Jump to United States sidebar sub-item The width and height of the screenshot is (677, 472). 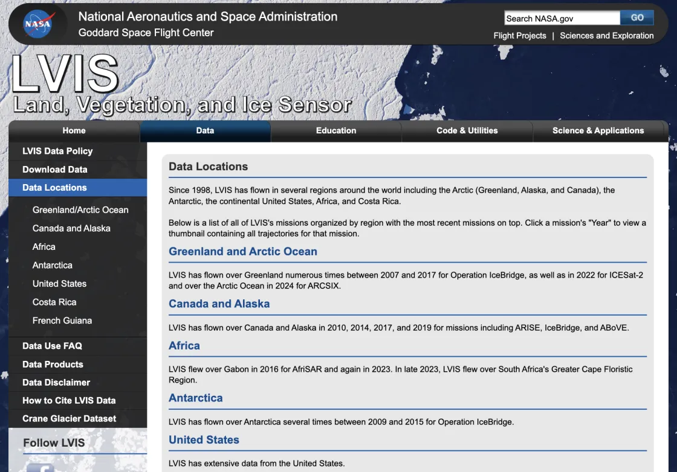point(59,284)
